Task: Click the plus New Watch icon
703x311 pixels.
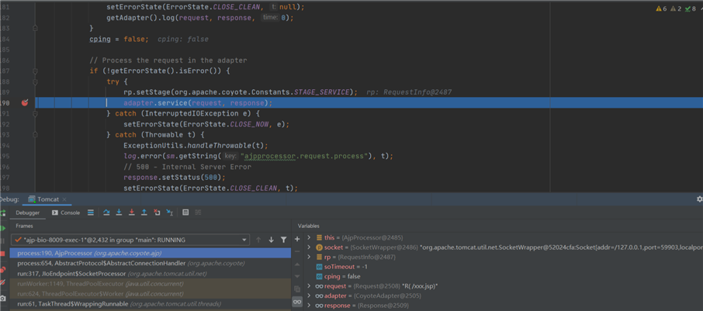Action: (x=297, y=240)
